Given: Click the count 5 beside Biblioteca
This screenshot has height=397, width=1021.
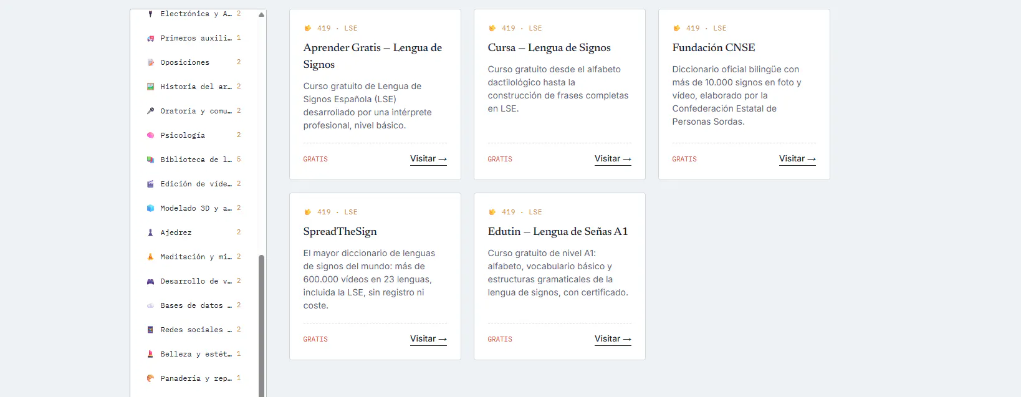Looking at the screenshot, I should point(239,160).
